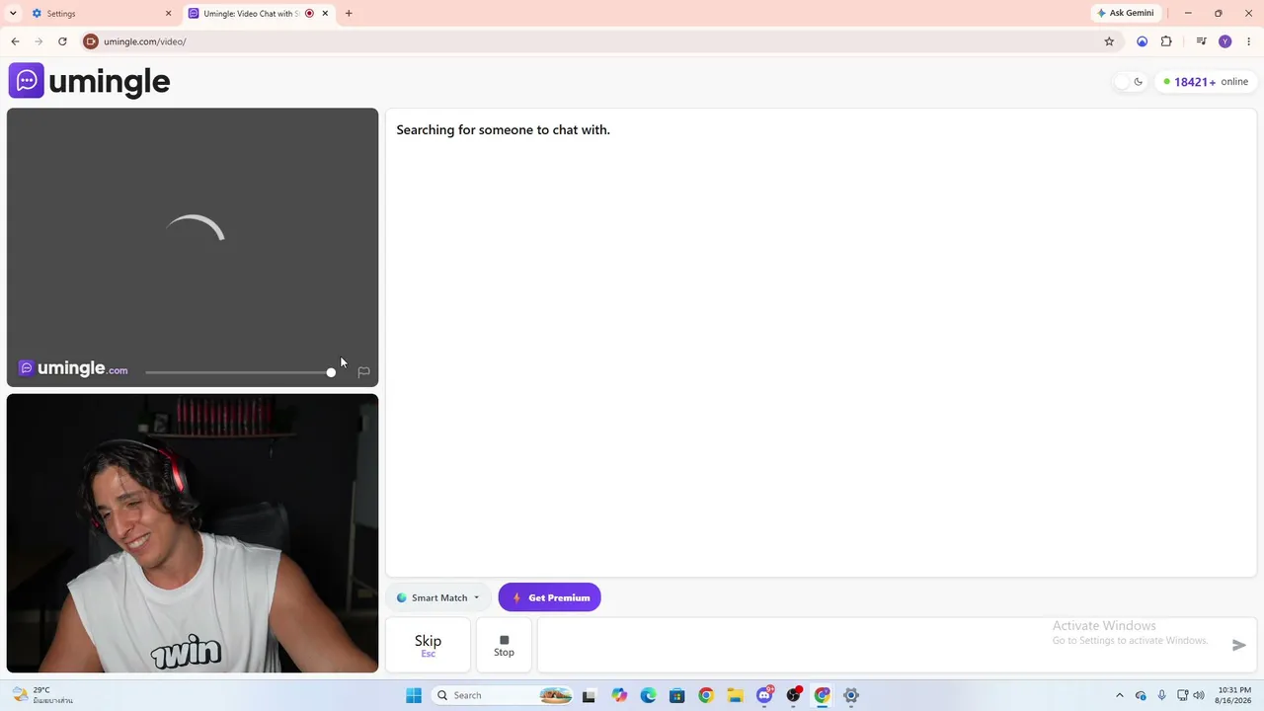Open Chrome's three-dot menu
The height and width of the screenshot is (711, 1264).
point(1248,41)
